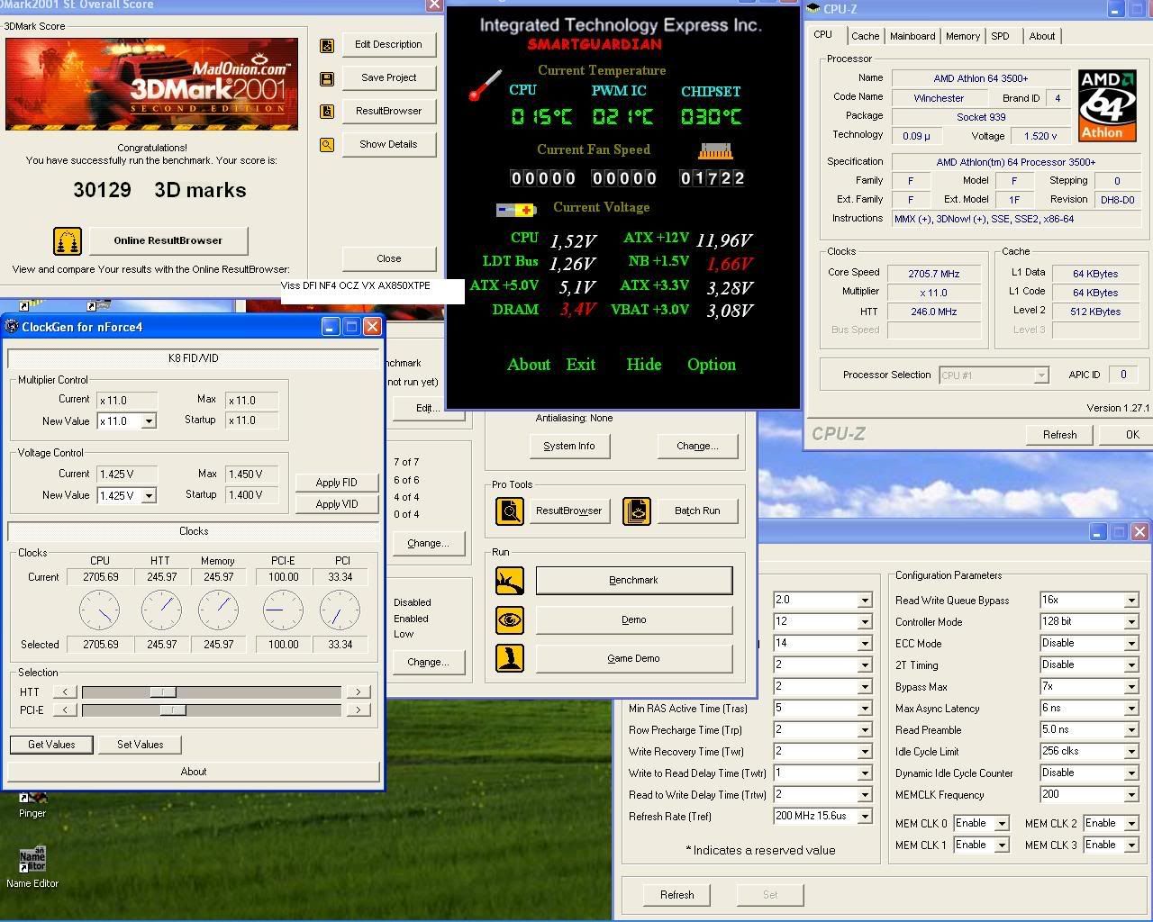The height and width of the screenshot is (922, 1153).
Task: Click the K8 FID/VID section header
Action: click(194, 358)
